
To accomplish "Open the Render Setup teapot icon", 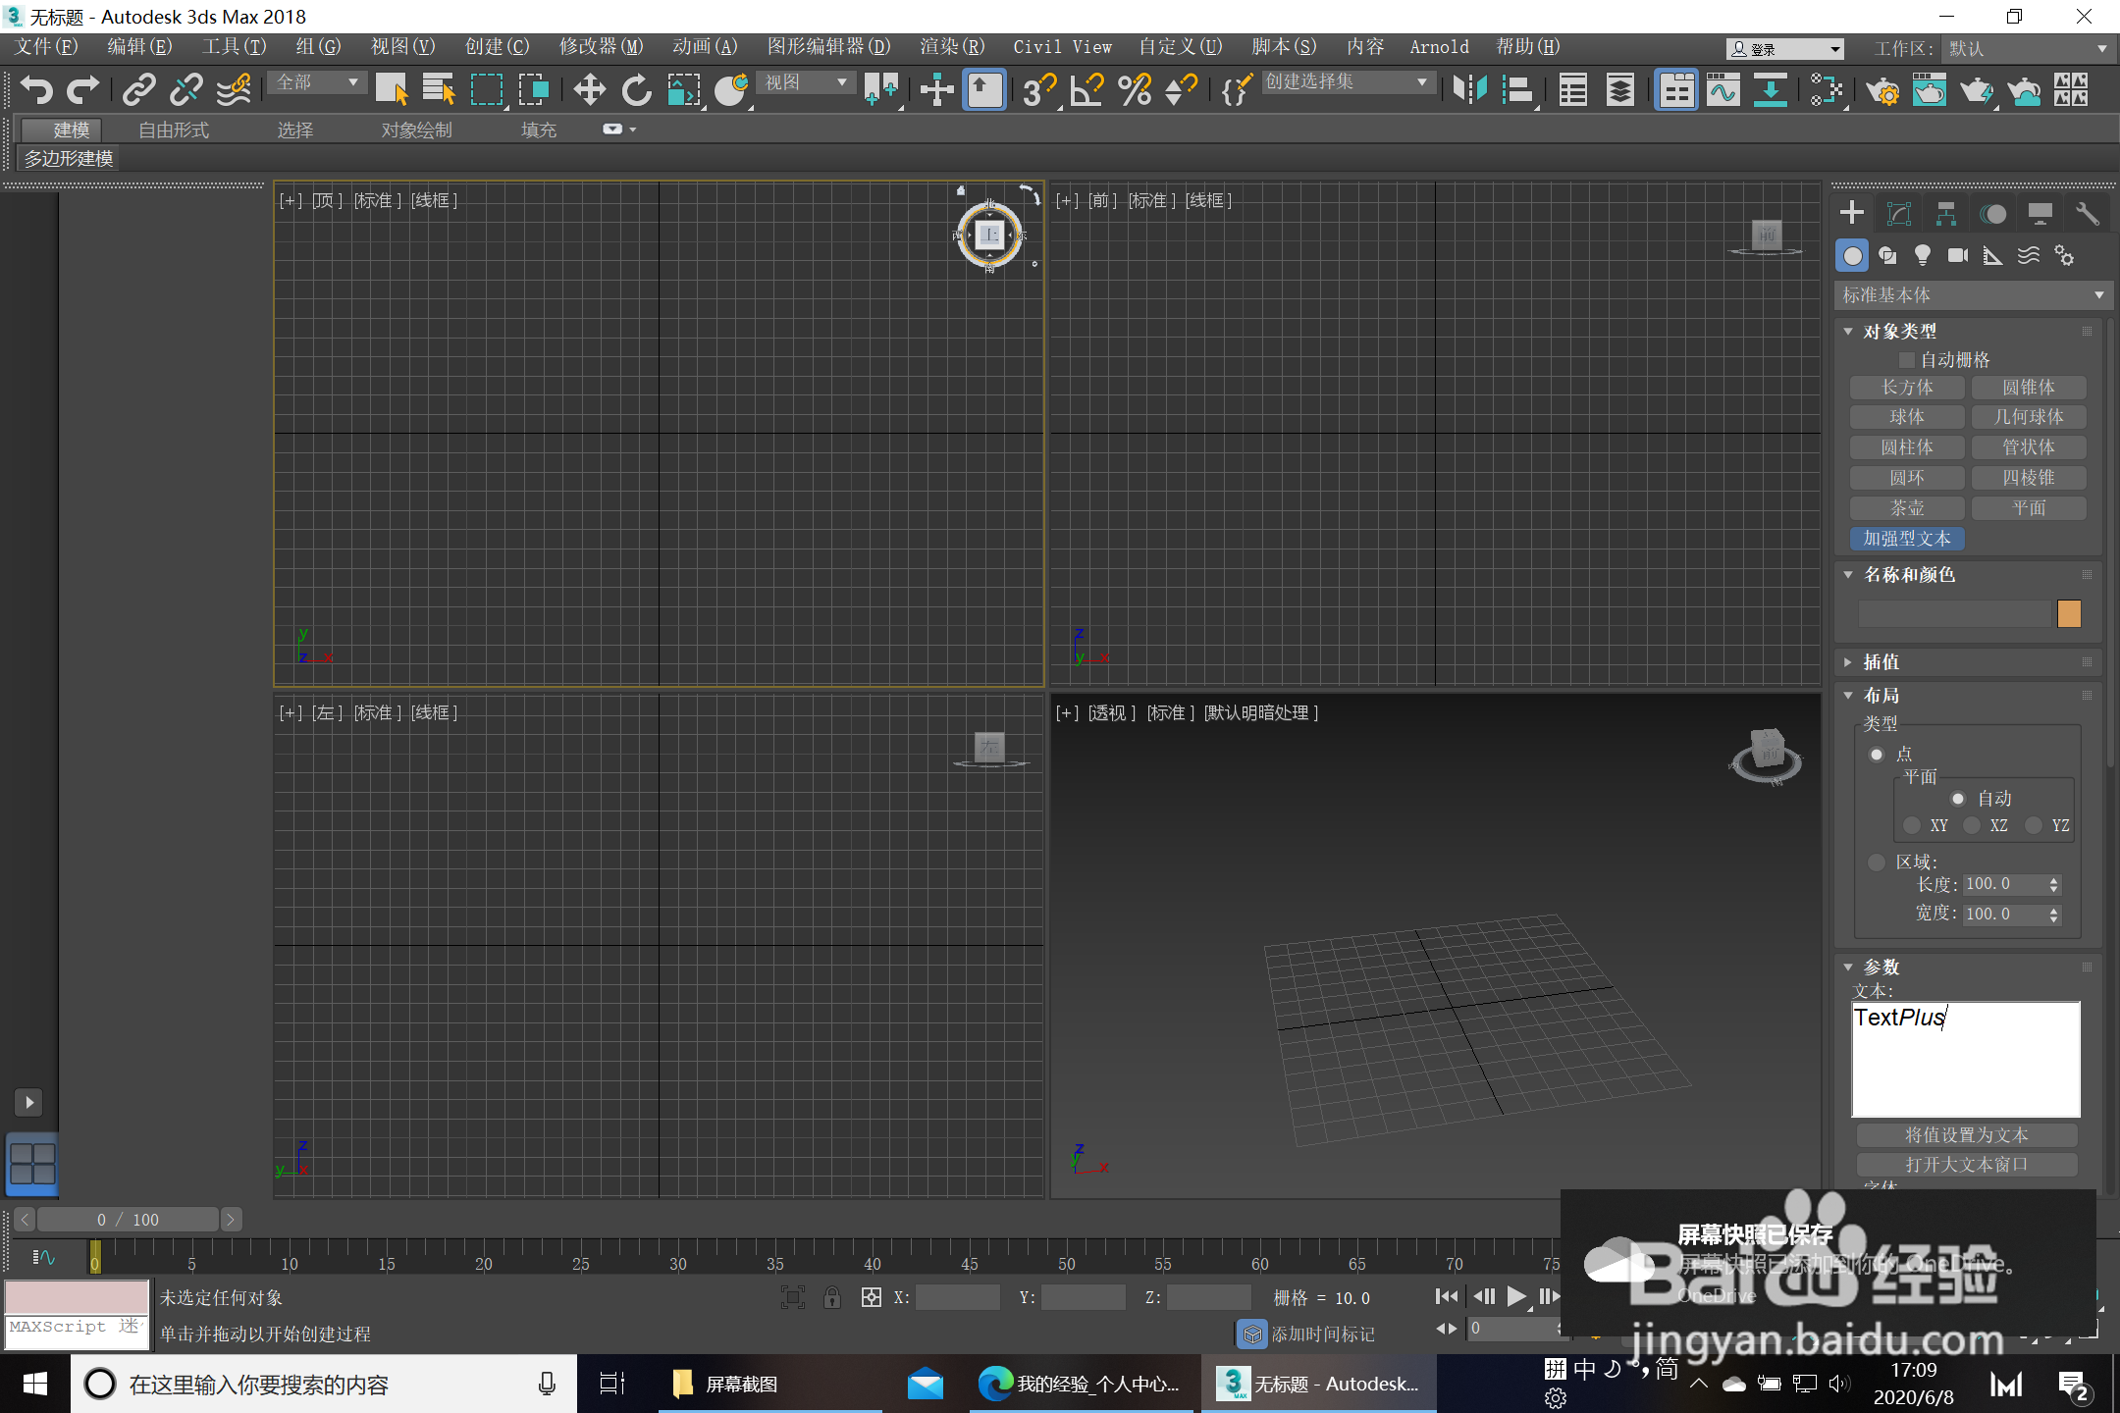I will (x=1882, y=90).
